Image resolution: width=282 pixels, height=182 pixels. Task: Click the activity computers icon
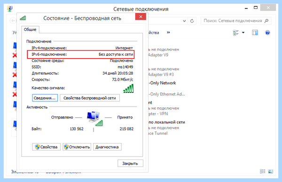coord(95,119)
